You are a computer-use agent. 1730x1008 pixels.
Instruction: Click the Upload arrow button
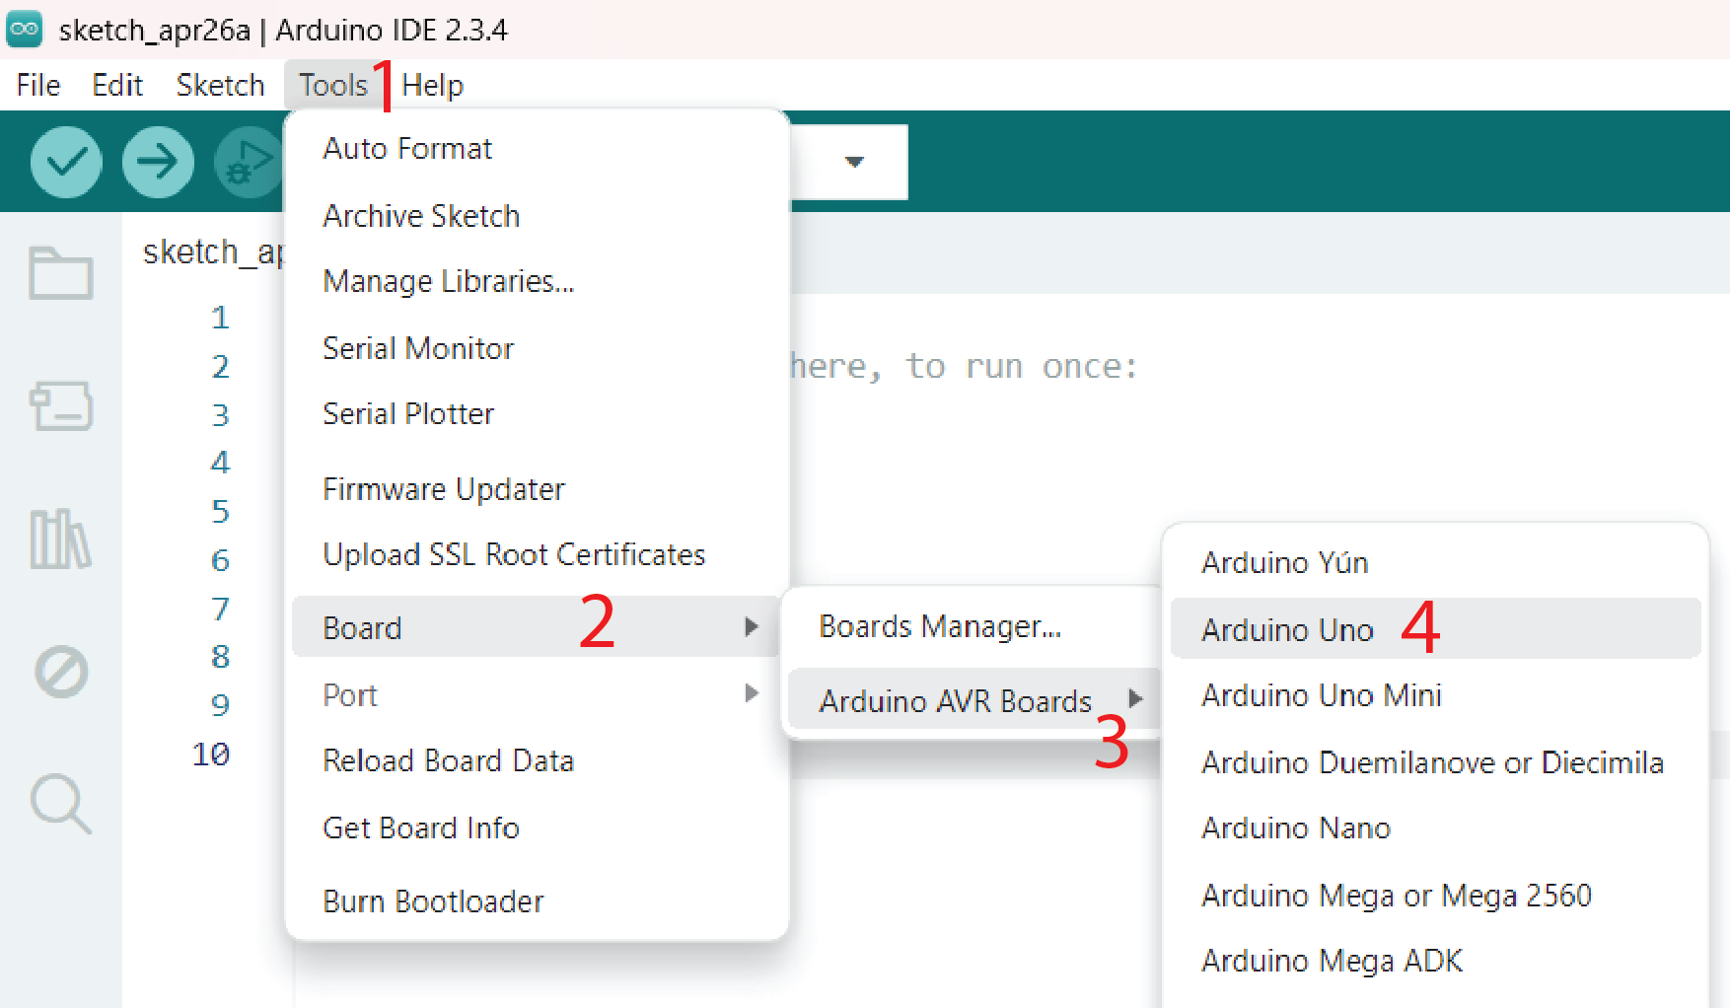coord(158,162)
